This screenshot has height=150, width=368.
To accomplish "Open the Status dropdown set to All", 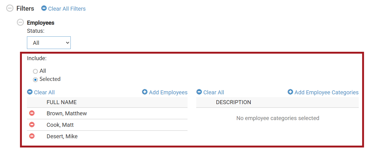I will tap(49, 43).
